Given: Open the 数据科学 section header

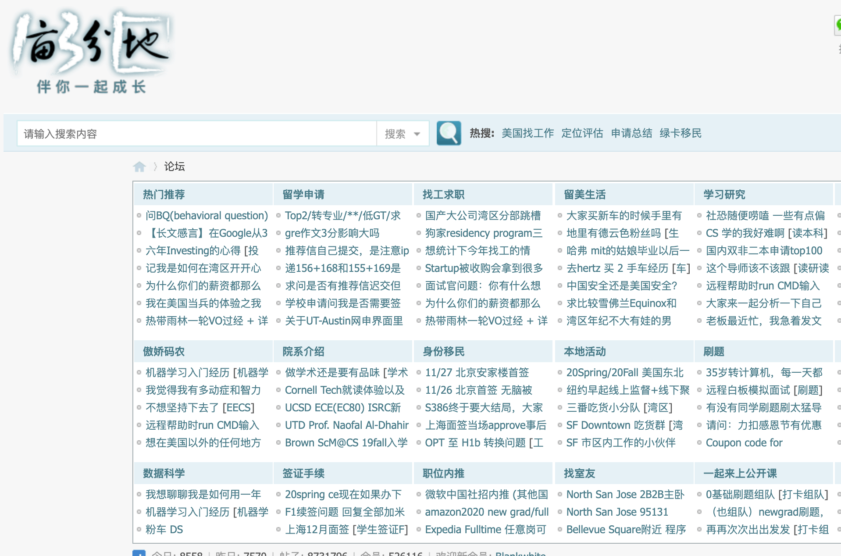Looking at the screenshot, I should point(164,473).
